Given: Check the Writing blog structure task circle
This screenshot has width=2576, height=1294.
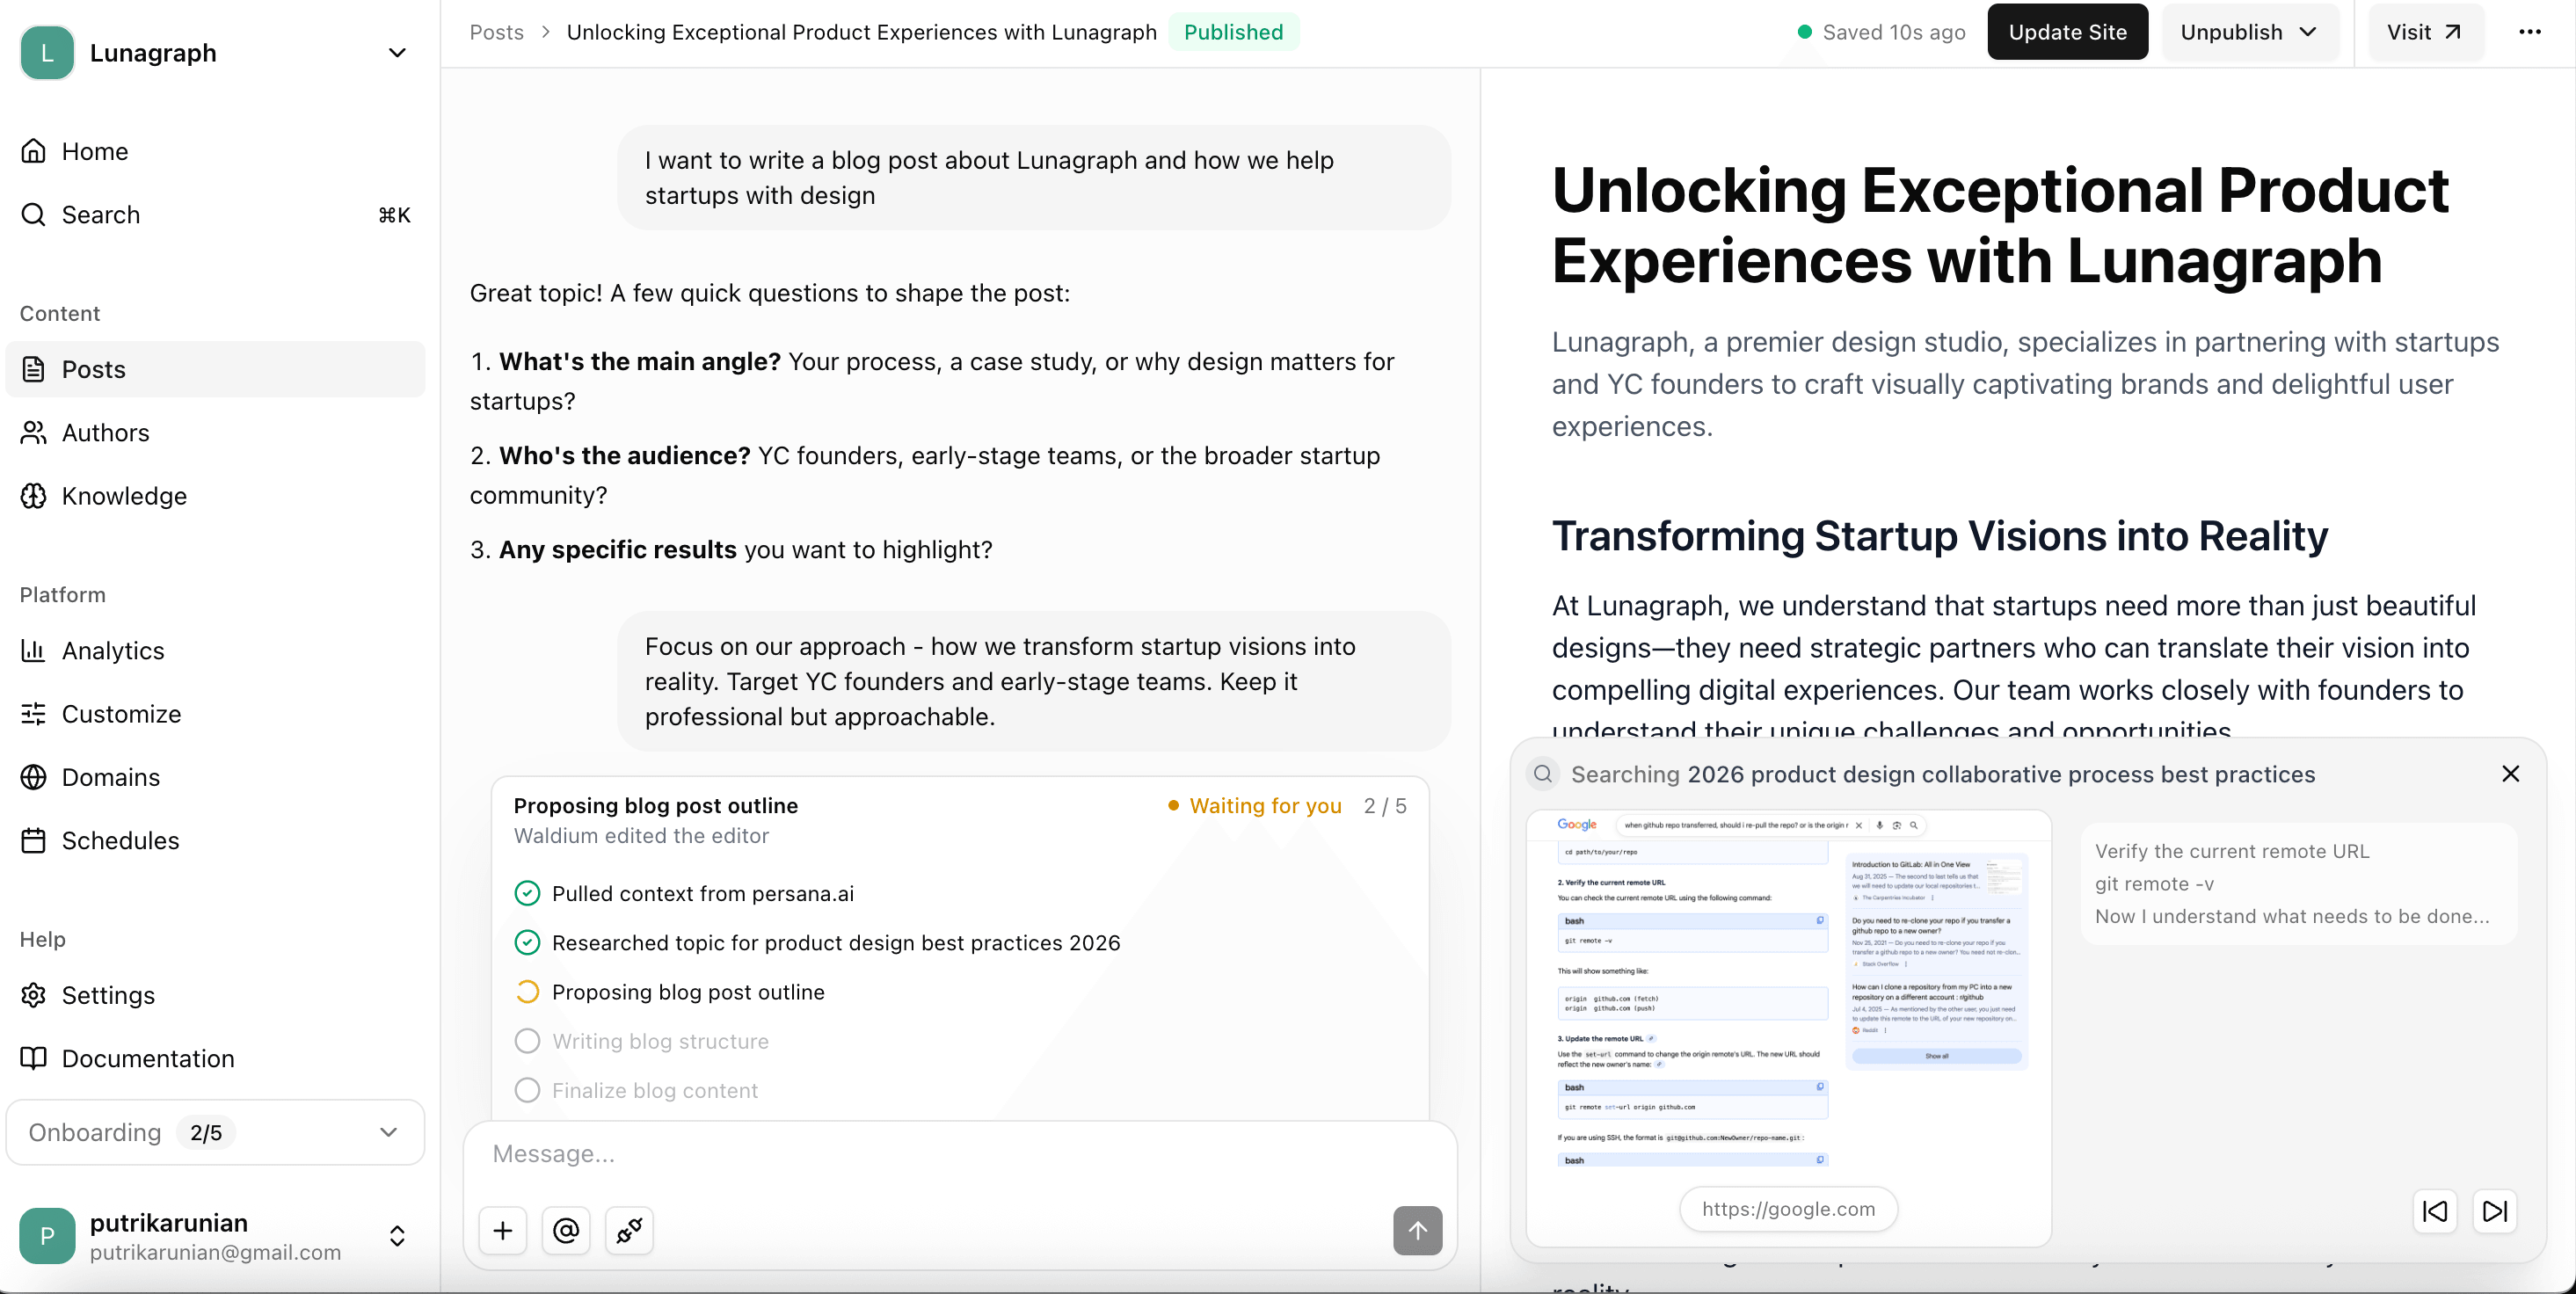Looking at the screenshot, I should click(x=528, y=1040).
